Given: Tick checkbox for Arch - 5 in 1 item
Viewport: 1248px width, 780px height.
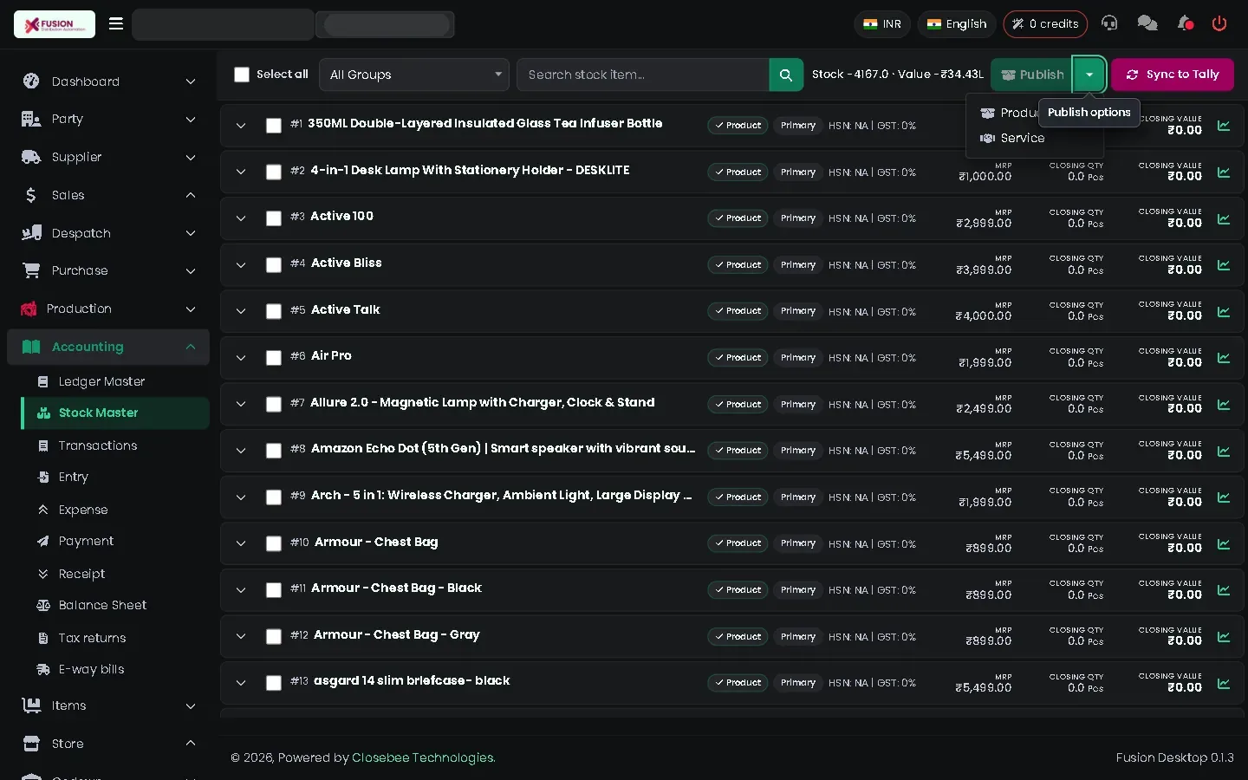Looking at the screenshot, I should pyautogui.click(x=274, y=497).
